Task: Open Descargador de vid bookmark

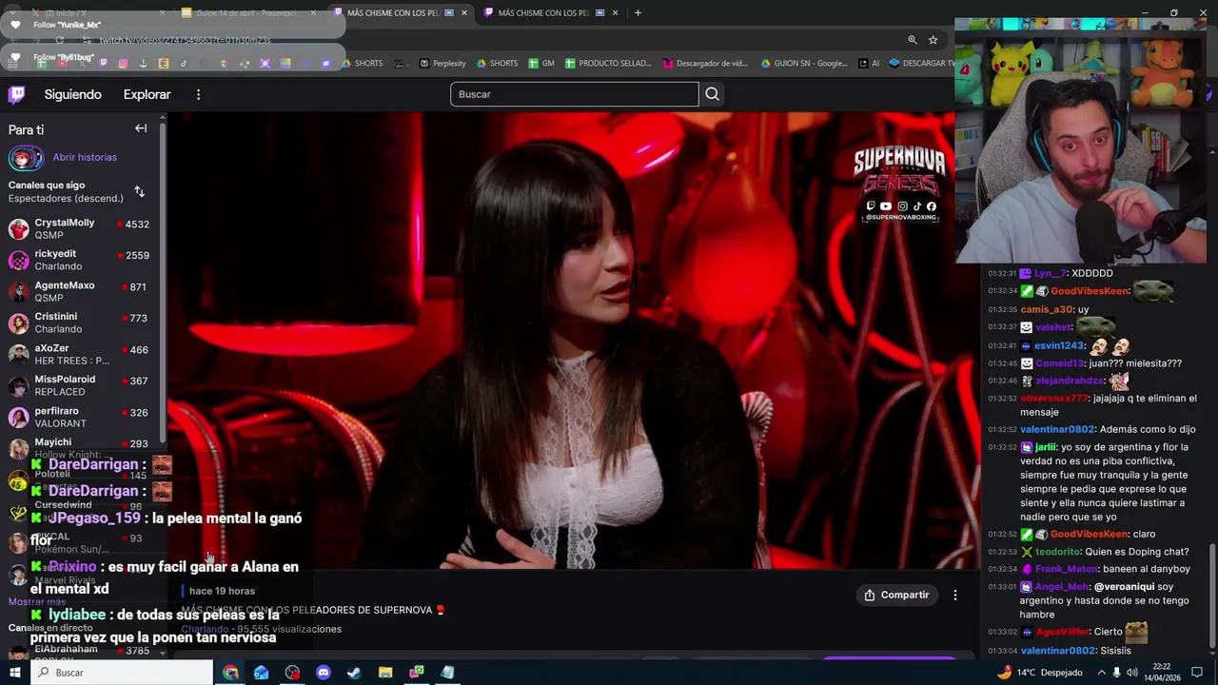Action: (705, 64)
